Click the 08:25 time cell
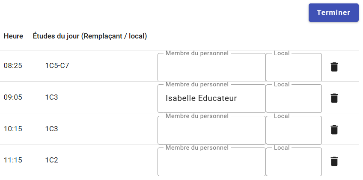363x180 pixels. point(13,66)
